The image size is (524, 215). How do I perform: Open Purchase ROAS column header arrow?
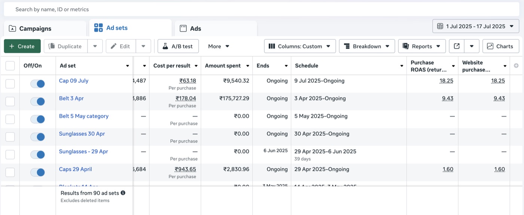pyautogui.click(x=453, y=66)
